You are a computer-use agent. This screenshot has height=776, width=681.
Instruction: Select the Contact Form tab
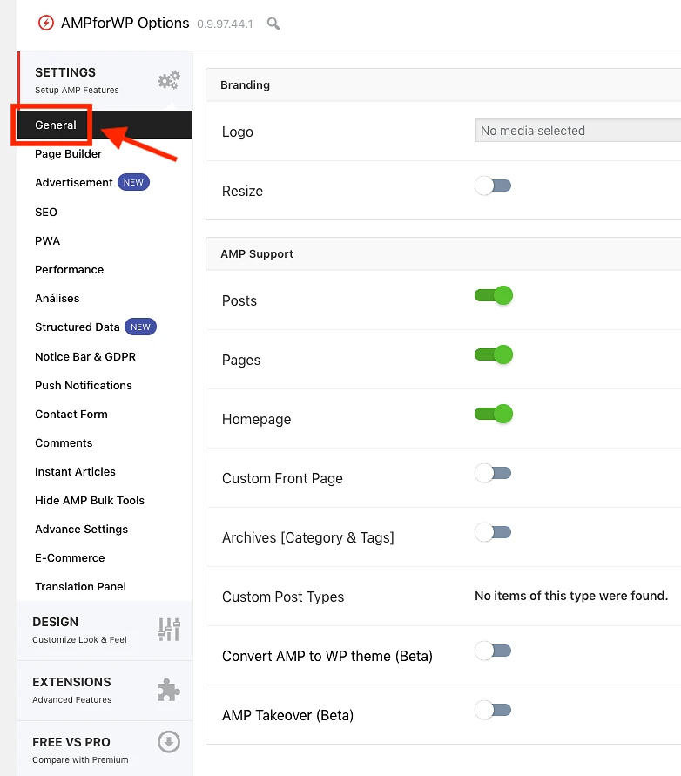click(x=71, y=415)
